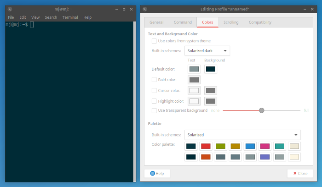The width and height of the screenshot is (322, 187).
Task: Close the mj@mj terminal window
Action: [131, 9]
